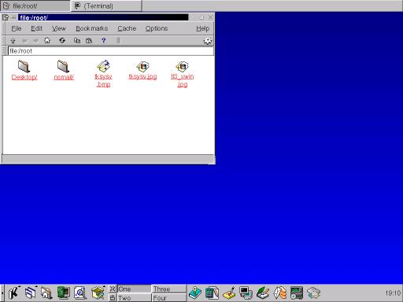This screenshot has width=403, height=302.
Task: Open the Desktop/ folder
Action: pos(24,70)
